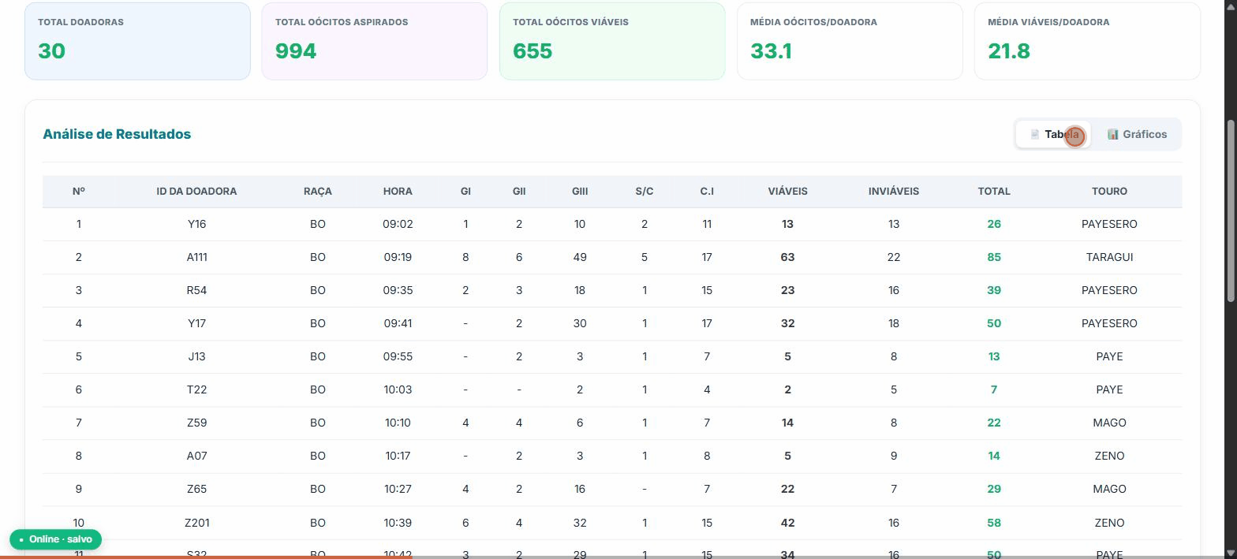Click the Online · salvo status badge
The image size is (1237, 559).
[x=55, y=539]
